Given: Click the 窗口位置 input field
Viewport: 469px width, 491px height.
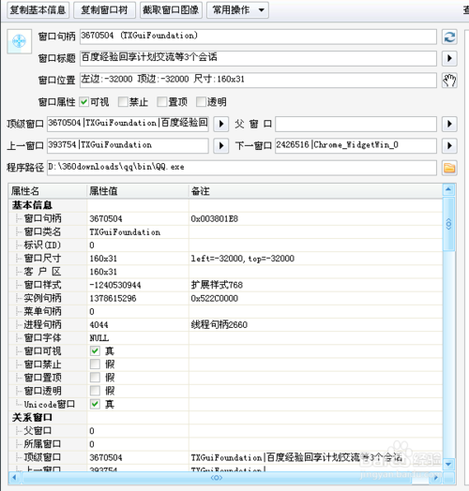Looking at the screenshot, I should click(x=258, y=81).
